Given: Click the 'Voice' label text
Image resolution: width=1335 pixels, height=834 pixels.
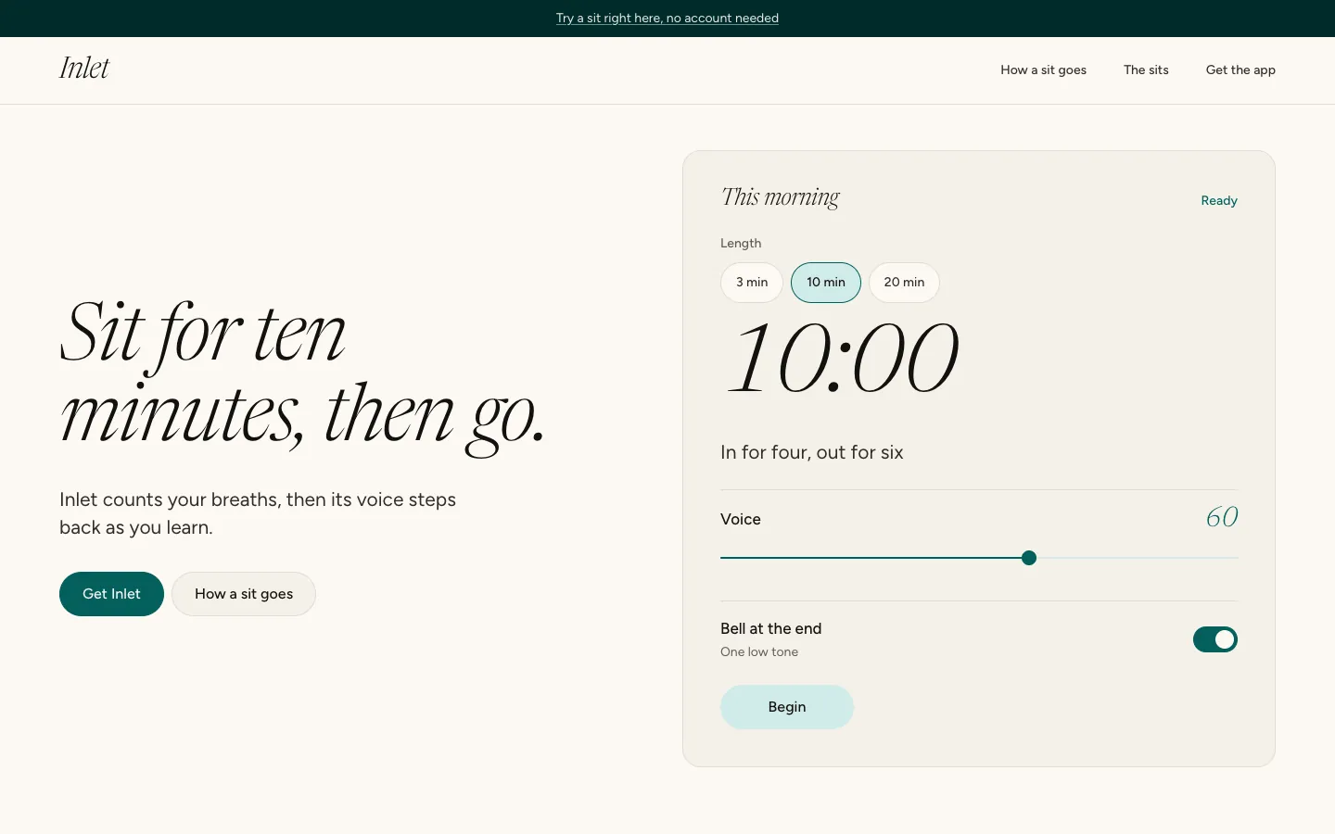Looking at the screenshot, I should pyautogui.click(x=741, y=520).
